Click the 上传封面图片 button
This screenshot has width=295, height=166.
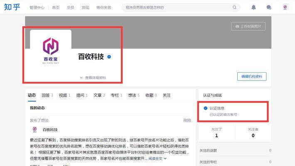coord(248,26)
